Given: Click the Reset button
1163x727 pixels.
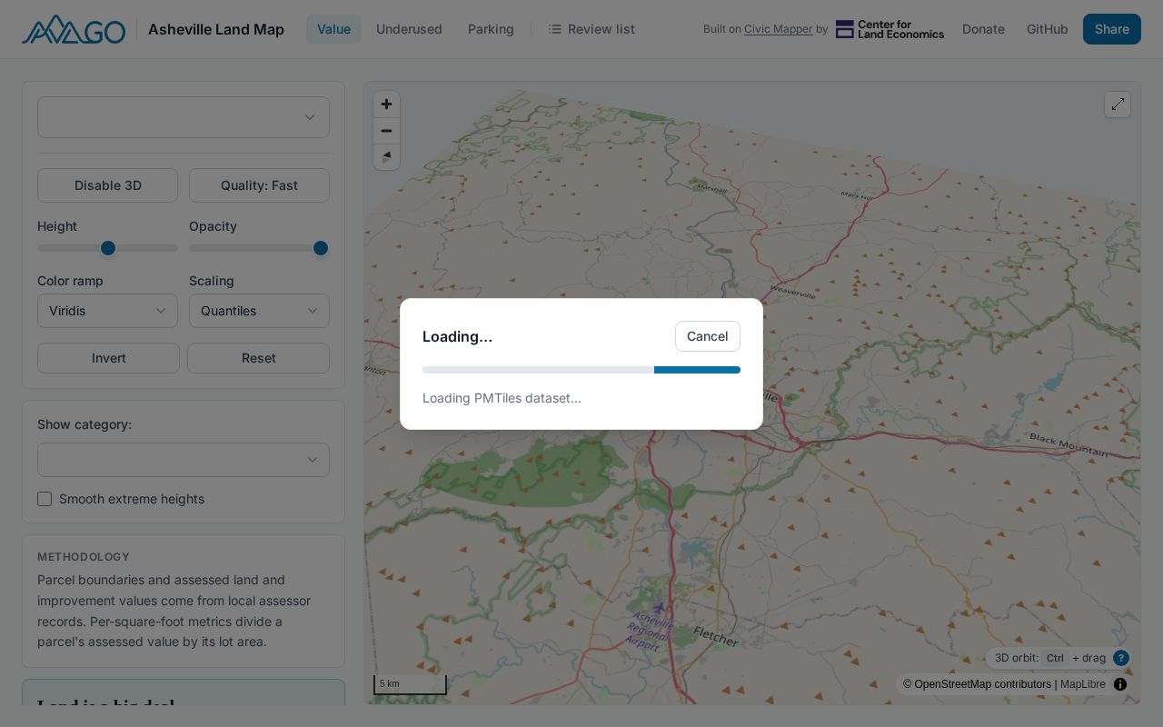Looking at the screenshot, I should tap(258, 358).
